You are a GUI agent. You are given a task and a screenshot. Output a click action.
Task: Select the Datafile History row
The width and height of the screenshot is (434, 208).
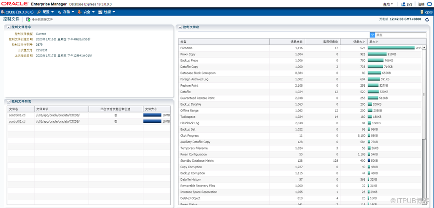coord(300,180)
